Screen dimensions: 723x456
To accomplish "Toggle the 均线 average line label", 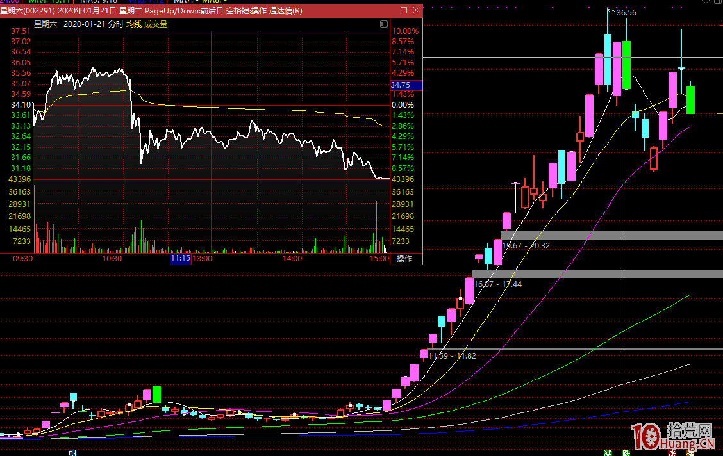I will [133, 24].
